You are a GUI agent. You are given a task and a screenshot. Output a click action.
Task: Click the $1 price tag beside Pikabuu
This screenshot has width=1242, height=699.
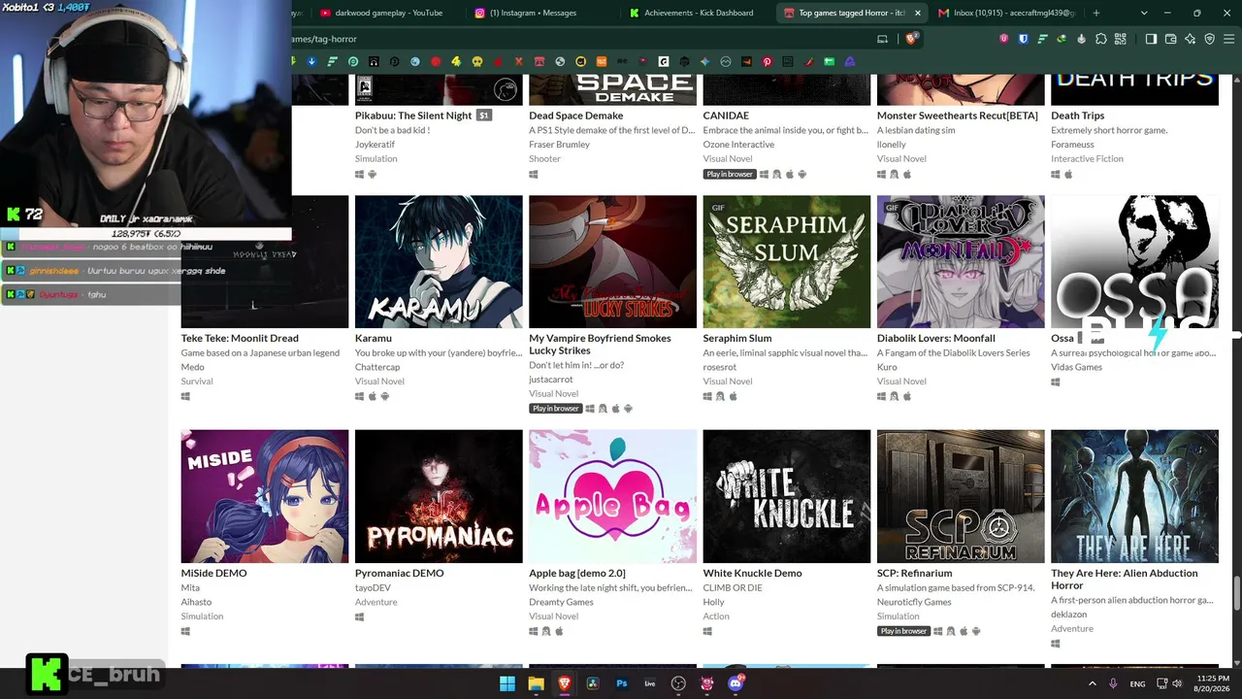(x=484, y=116)
